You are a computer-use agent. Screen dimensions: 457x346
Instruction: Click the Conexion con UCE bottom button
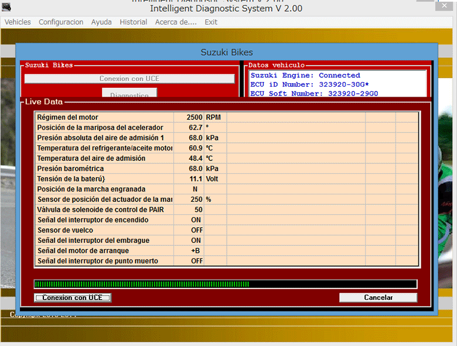pos(73,297)
